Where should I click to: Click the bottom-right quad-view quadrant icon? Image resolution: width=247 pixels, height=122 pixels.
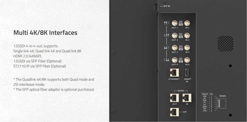pos(166,60)
